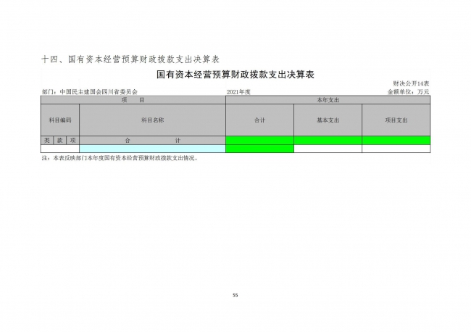Select the light blue empty cell under 科目名称

click(x=152, y=149)
